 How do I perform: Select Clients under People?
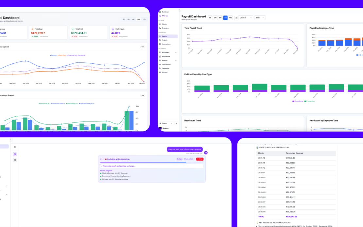[164, 24]
